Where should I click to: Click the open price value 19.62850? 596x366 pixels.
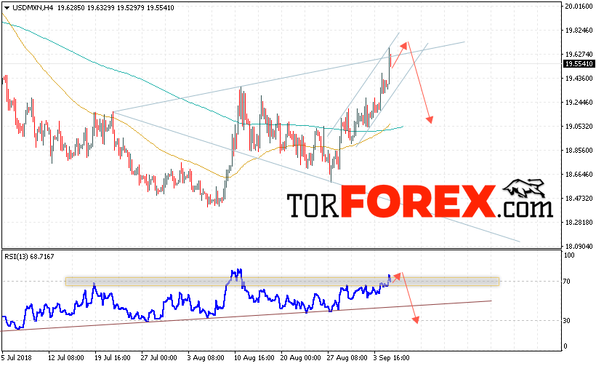[x=71, y=7]
